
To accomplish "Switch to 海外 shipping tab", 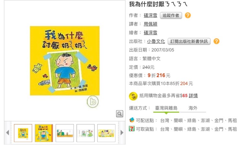I will pos(193,108).
